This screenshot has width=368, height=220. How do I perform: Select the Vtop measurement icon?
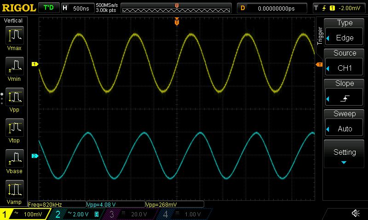pyautogui.click(x=14, y=128)
